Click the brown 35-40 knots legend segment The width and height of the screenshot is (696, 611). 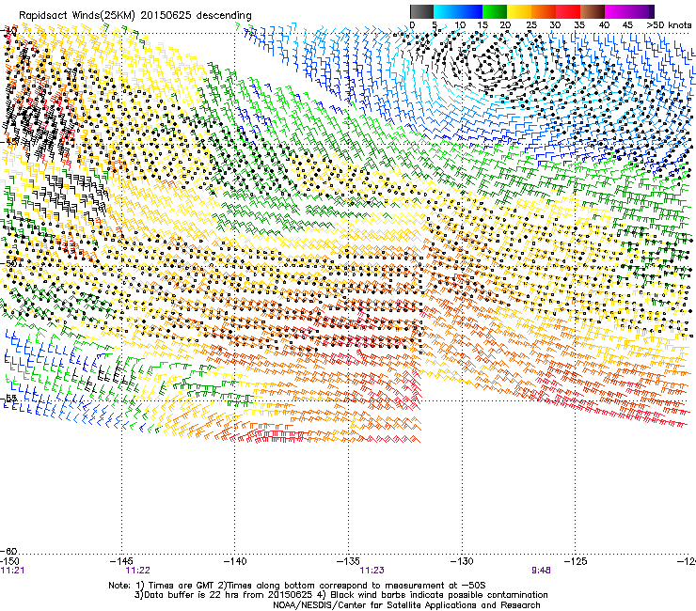[593, 11]
